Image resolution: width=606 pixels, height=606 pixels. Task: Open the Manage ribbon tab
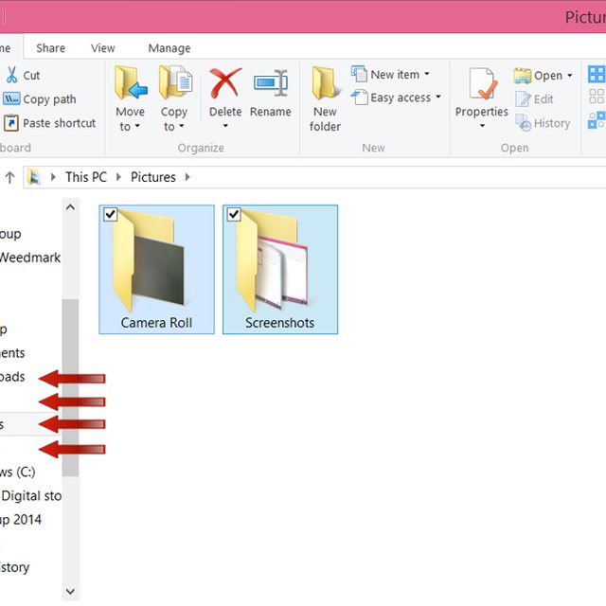[169, 48]
